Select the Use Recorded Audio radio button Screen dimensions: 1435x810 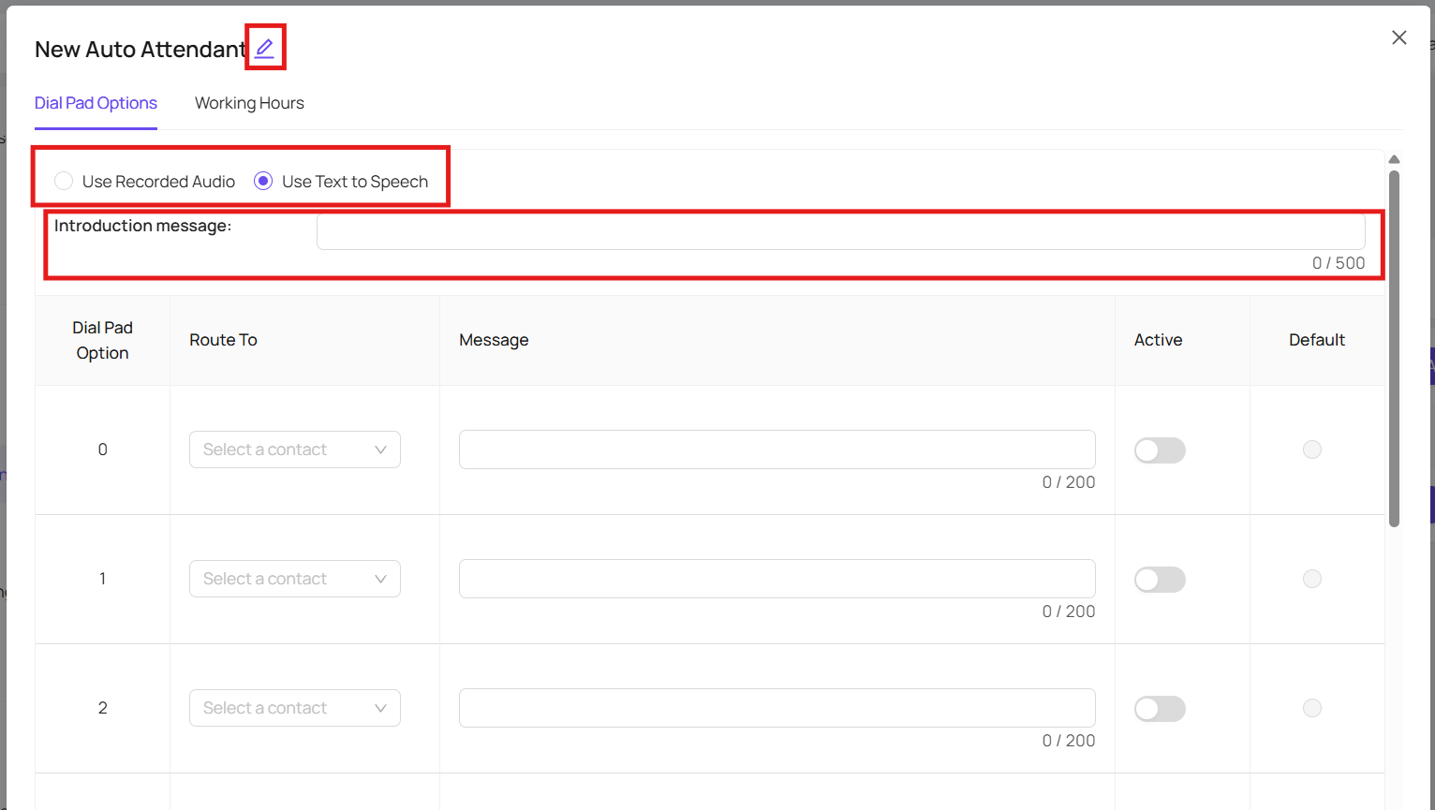(x=64, y=182)
